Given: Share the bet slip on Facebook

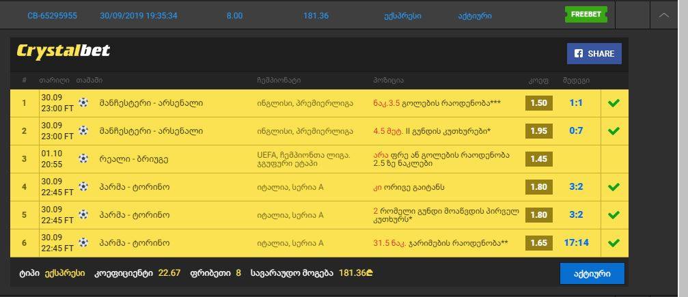Looking at the screenshot, I should point(594,53).
